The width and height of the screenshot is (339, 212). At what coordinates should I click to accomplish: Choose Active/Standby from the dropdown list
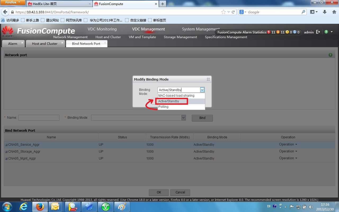click(181, 101)
